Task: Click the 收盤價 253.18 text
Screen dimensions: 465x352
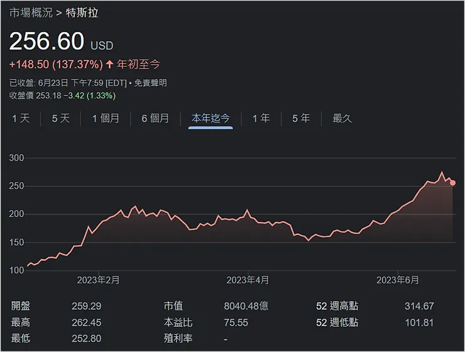Action: [x=35, y=96]
